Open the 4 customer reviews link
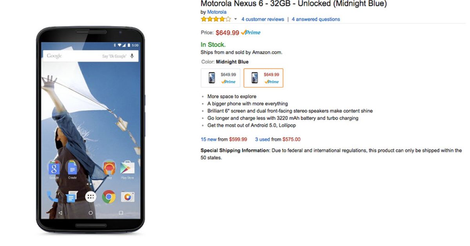 tap(262, 19)
